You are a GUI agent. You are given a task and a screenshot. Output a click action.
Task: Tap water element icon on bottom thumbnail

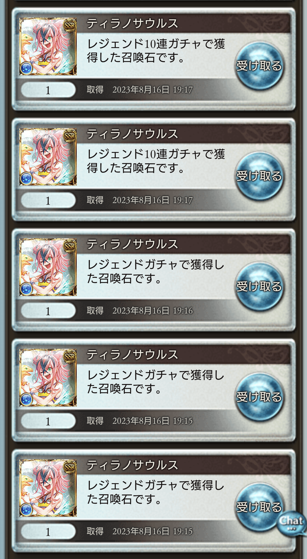[x=26, y=510]
